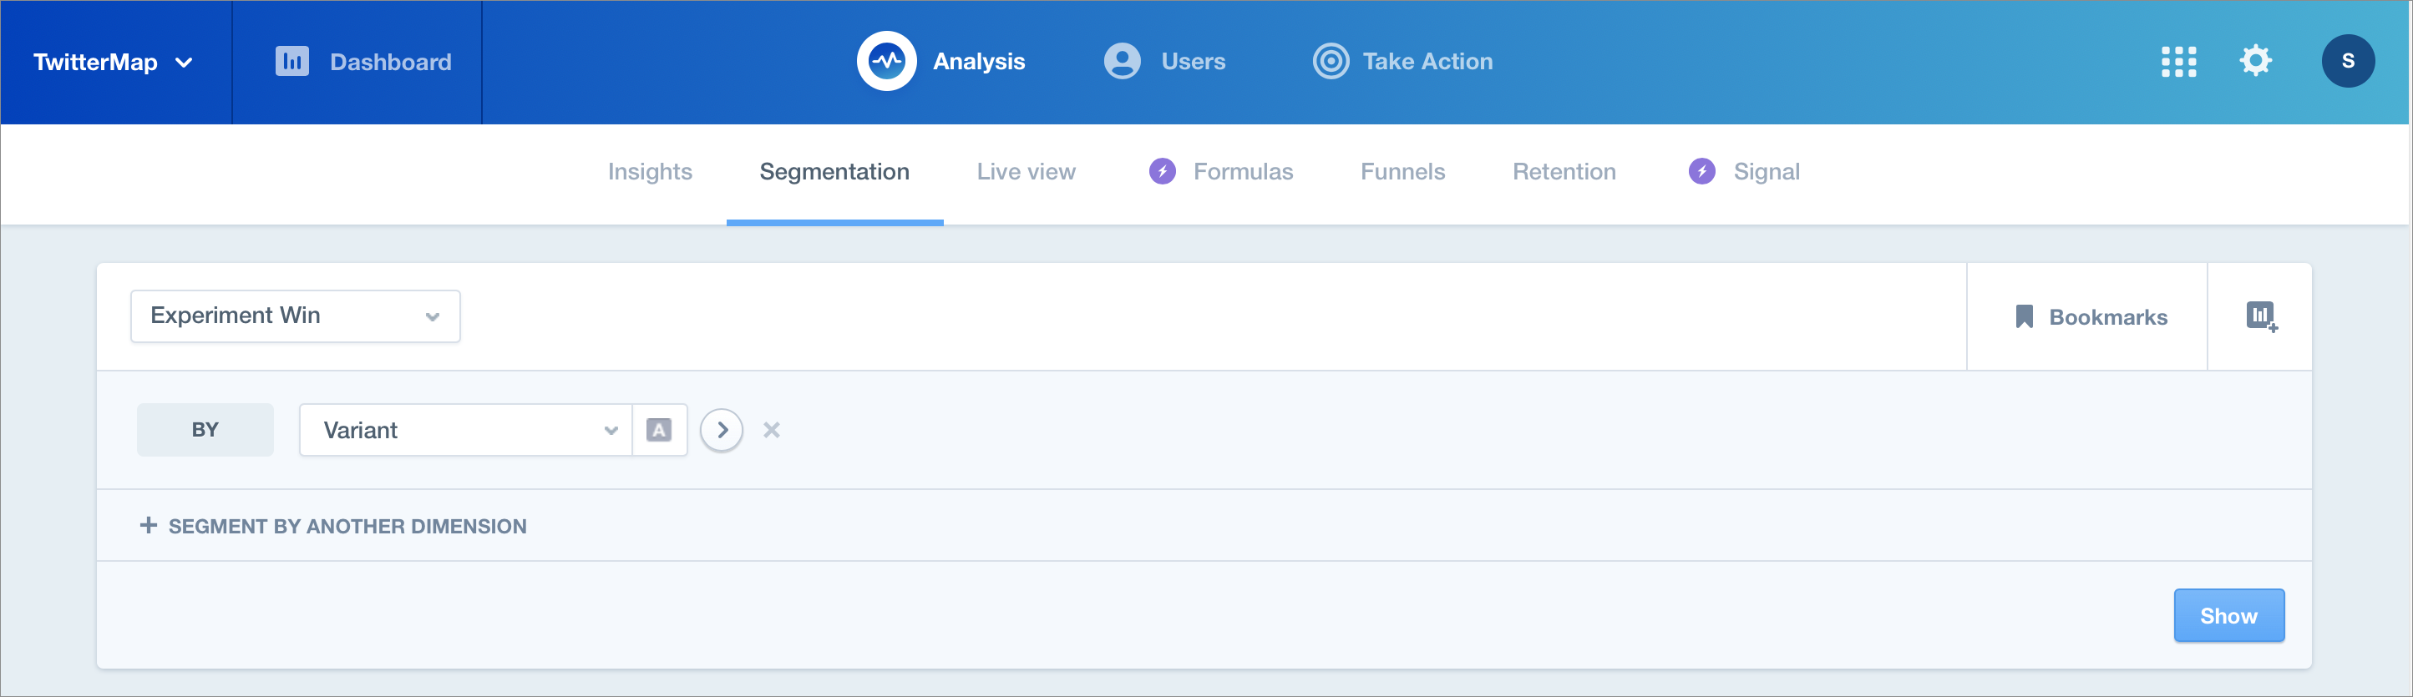Remove the Variant segment with X
Viewport: 2413px width, 697px height.
[x=771, y=429]
